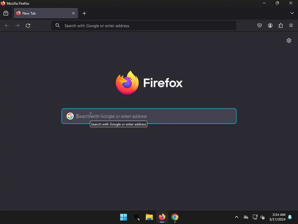The image size is (298, 224).
Task: Save page to Pocket
Action: (x=259, y=26)
